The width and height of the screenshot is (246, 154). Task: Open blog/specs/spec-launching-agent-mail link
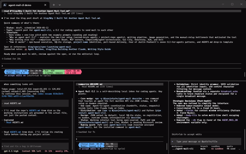click(x=50, y=47)
